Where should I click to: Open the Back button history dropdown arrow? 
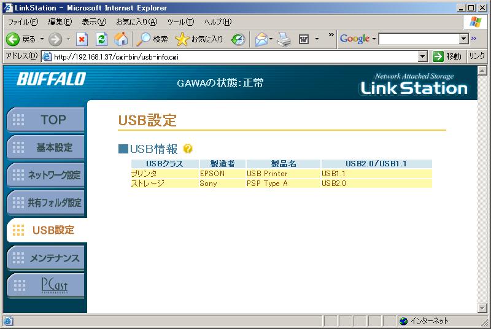pyautogui.click(x=42, y=39)
